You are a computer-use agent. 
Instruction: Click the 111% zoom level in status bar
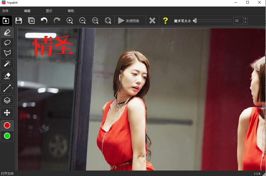(257, 174)
